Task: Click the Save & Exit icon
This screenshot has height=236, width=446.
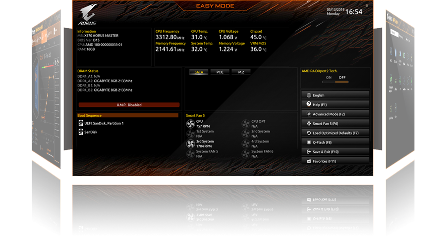Action: coord(309,152)
